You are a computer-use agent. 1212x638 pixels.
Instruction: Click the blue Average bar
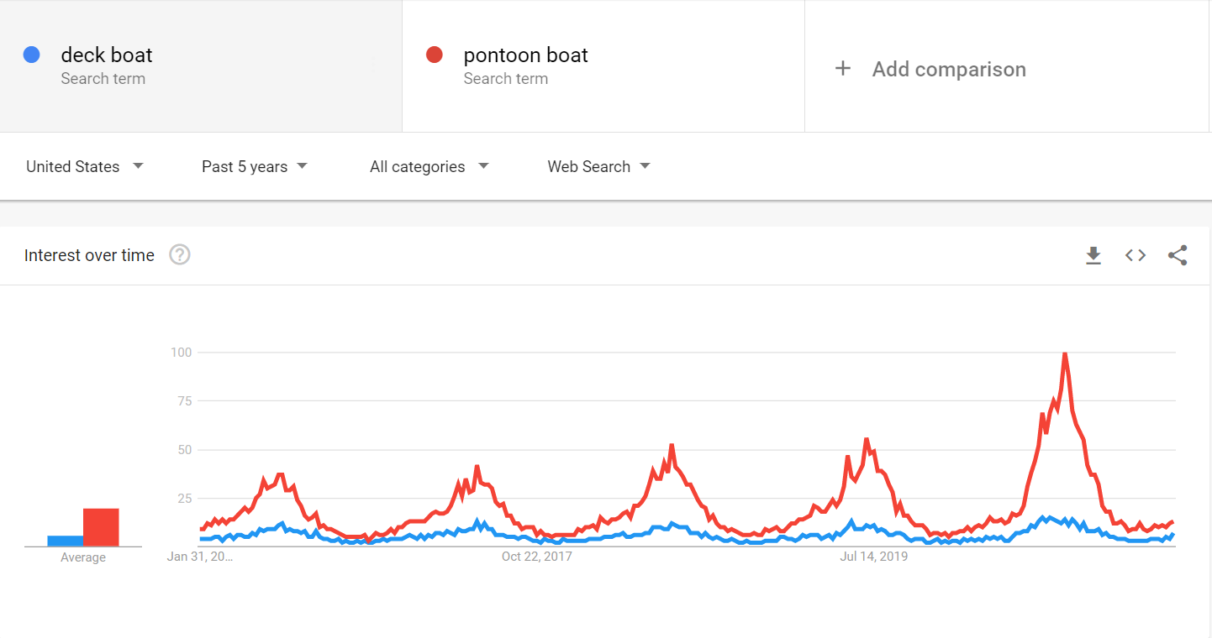65,541
